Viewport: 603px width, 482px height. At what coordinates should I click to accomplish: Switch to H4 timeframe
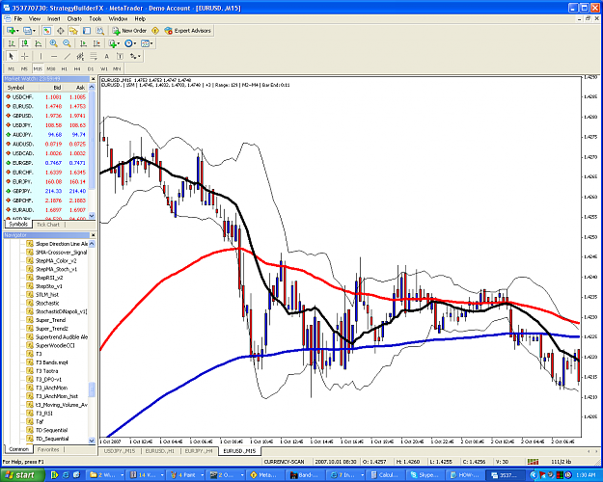tap(77, 68)
